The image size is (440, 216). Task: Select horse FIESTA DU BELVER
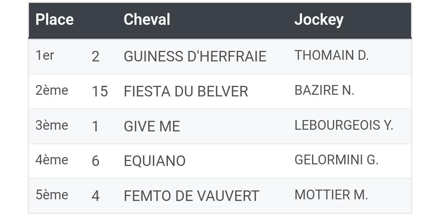pyautogui.click(x=186, y=92)
